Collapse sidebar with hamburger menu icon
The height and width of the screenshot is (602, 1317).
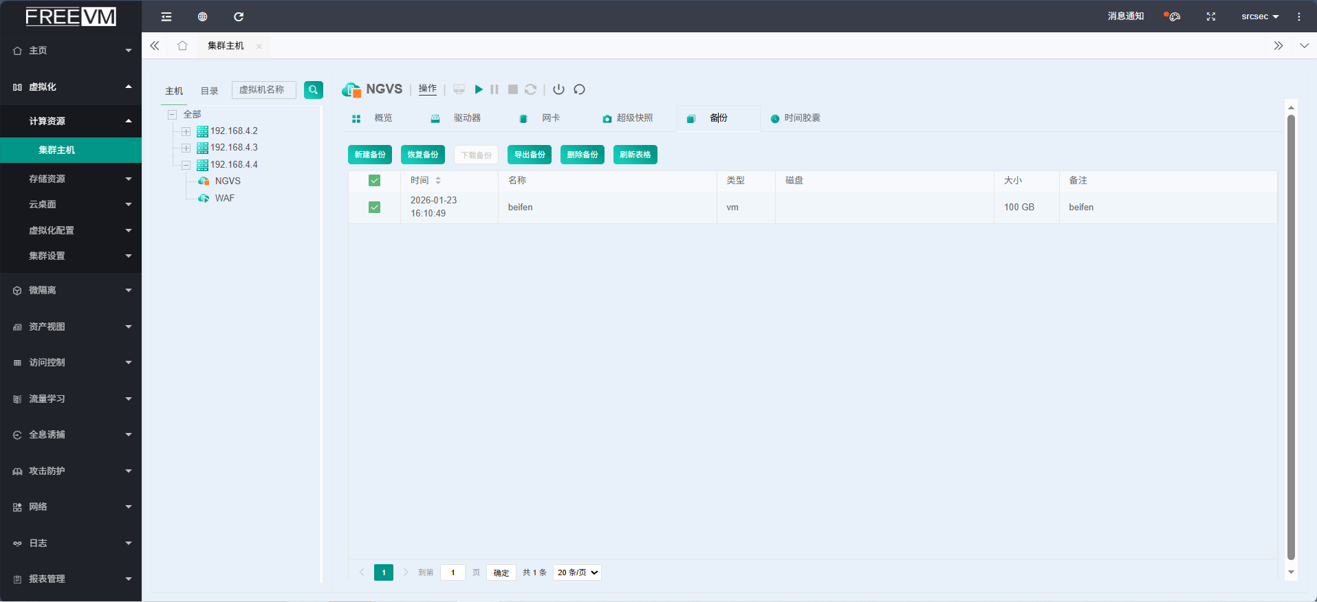pyautogui.click(x=166, y=16)
